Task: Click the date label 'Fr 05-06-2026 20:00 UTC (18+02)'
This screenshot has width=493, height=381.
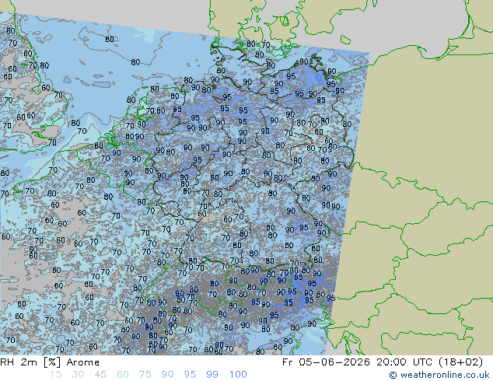Action: click(x=383, y=362)
